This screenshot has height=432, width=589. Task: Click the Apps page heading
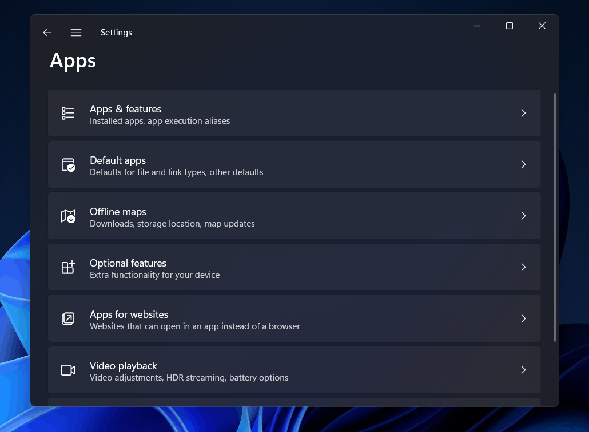tap(73, 61)
